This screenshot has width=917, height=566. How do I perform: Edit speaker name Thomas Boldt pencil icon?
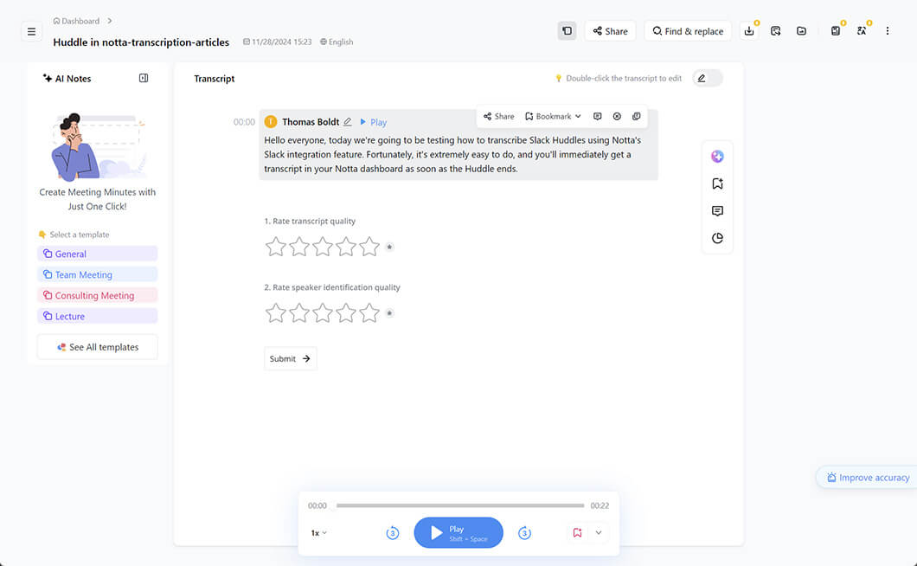pyautogui.click(x=348, y=122)
